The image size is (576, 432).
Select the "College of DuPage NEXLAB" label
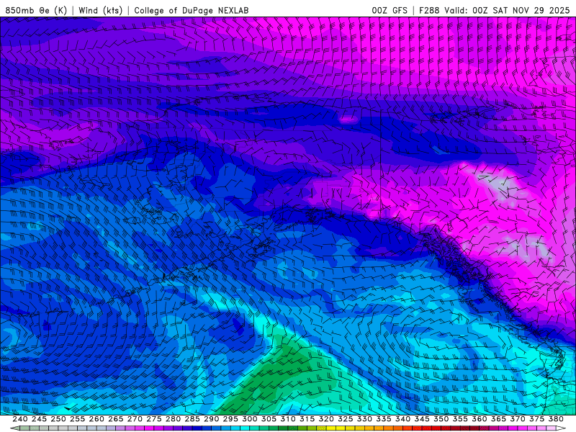pos(191,10)
